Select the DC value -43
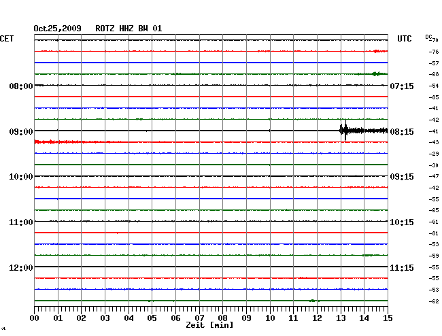This screenshot has height=336, width=442. [x=434, y=142]
